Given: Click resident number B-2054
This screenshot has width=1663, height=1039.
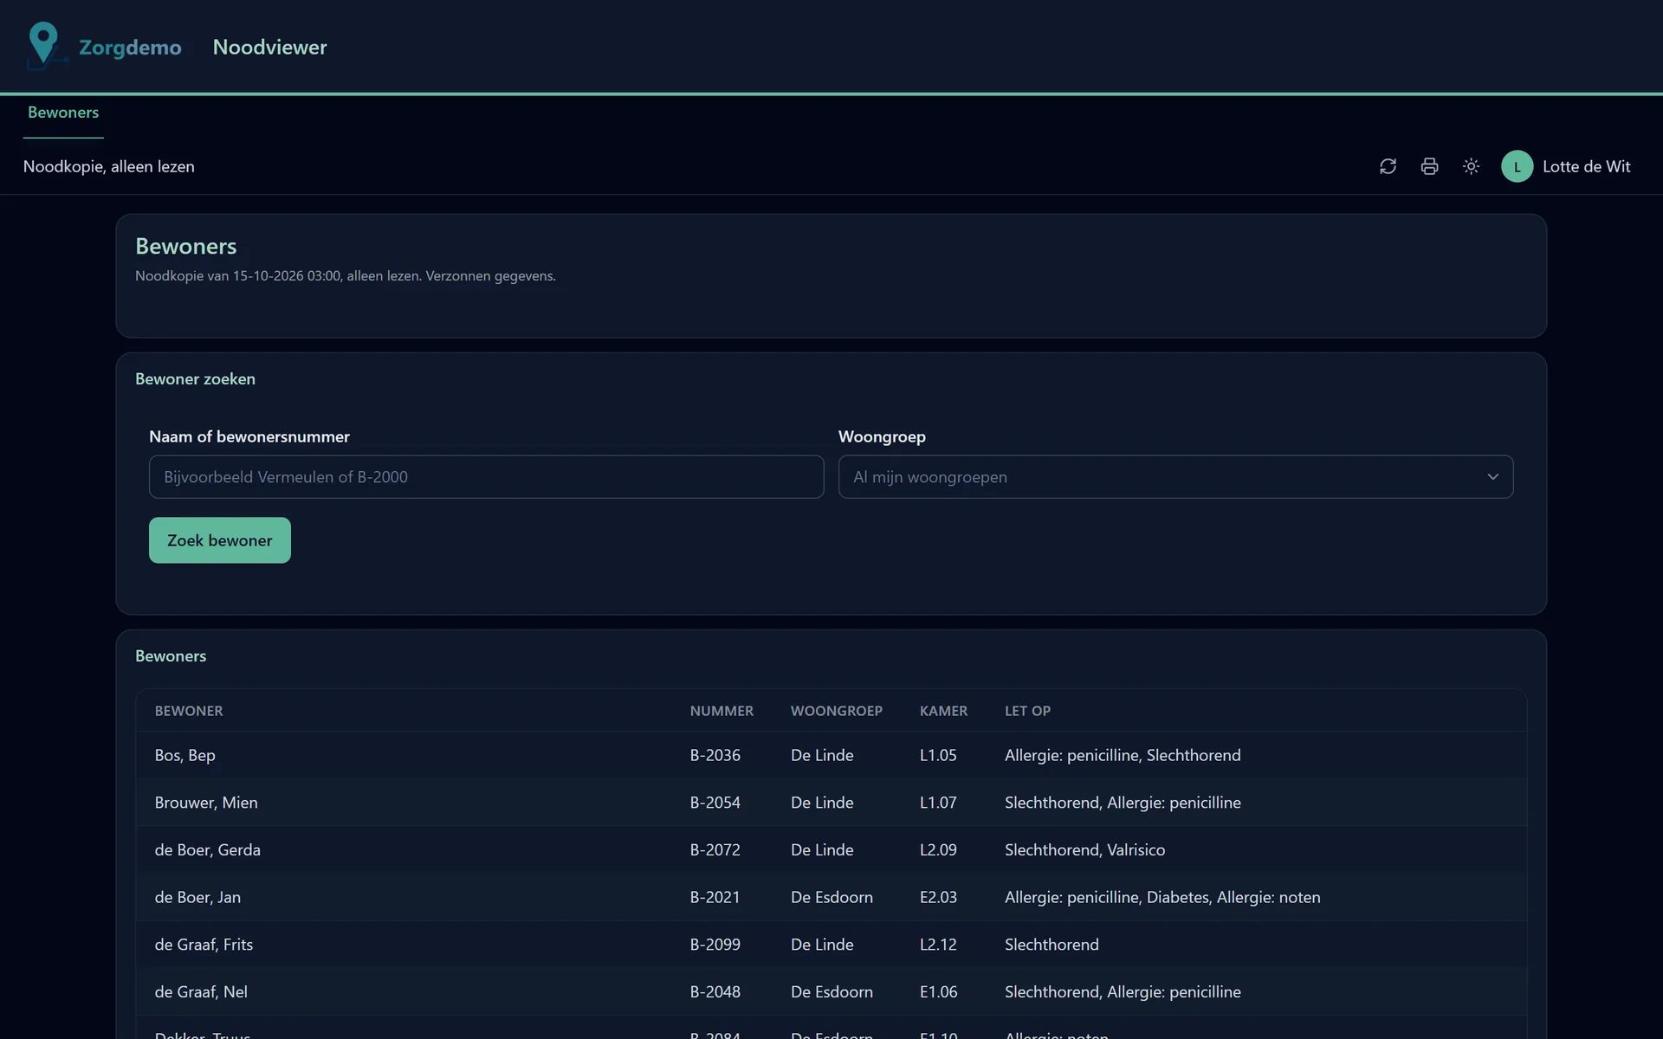Looking at the screenshot, I should pyautogui.click(x=715, y=803).
